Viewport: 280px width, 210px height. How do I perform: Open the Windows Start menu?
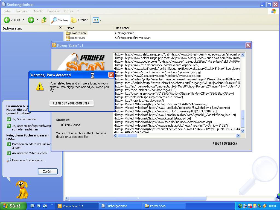point(13,206)
